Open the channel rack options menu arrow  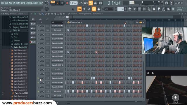pos(38,22)
